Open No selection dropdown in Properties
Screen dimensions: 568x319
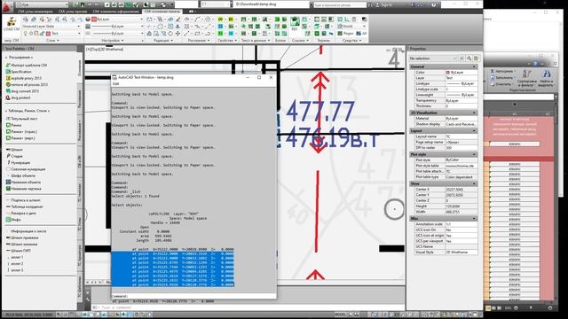tap(433, 58)
